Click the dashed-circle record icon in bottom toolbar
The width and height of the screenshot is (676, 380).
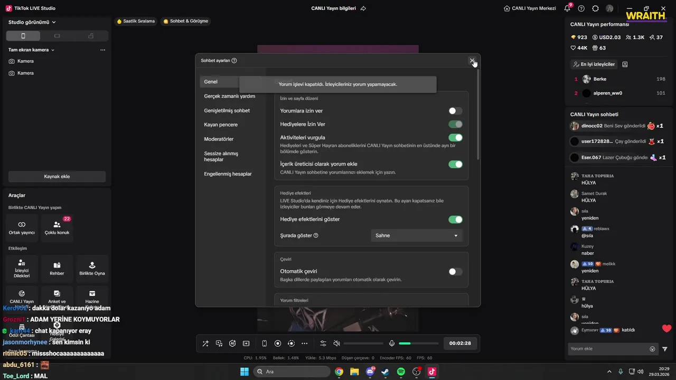click(291, 344)
